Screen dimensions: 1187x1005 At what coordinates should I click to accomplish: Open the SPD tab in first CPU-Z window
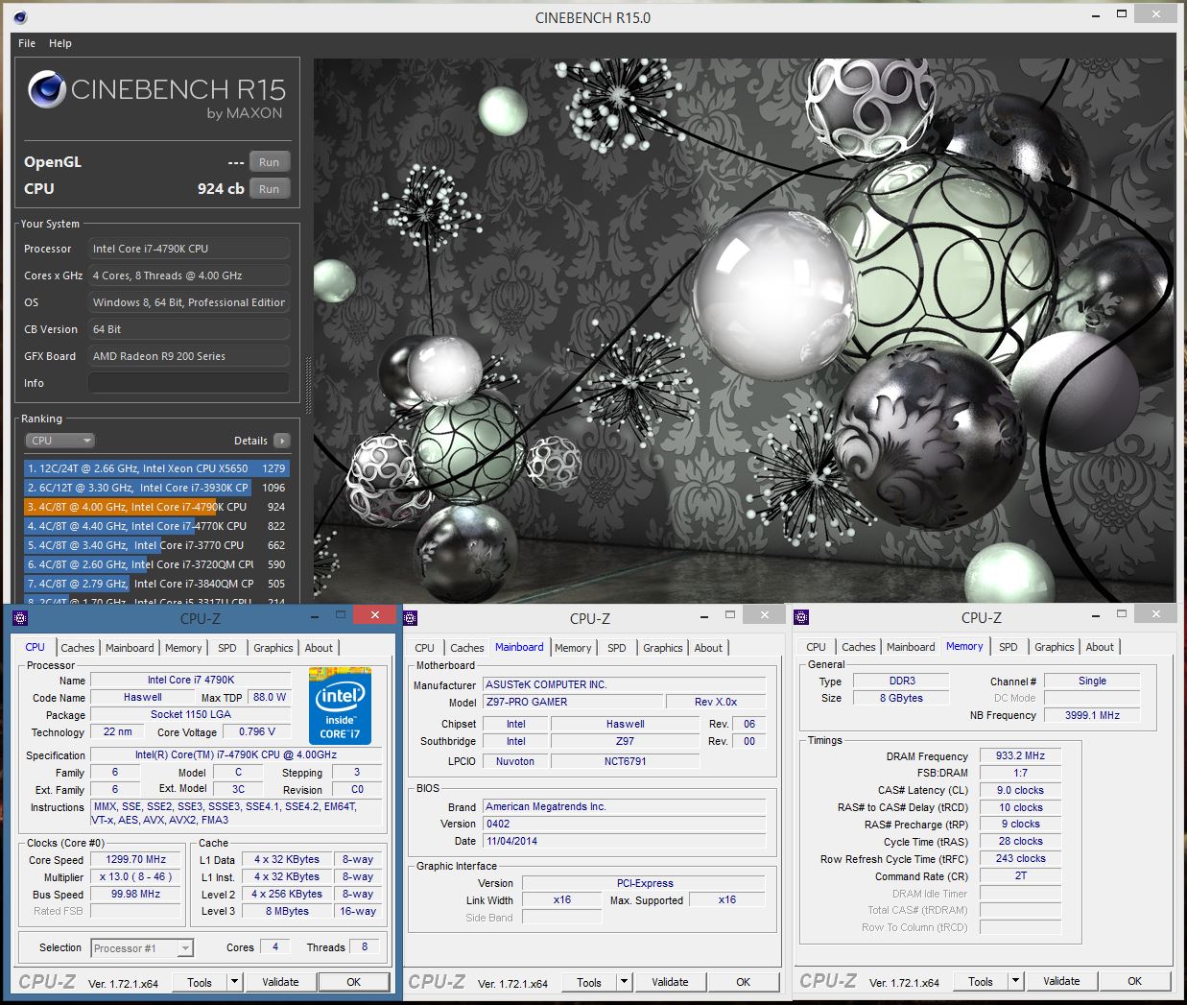(227, 648)
